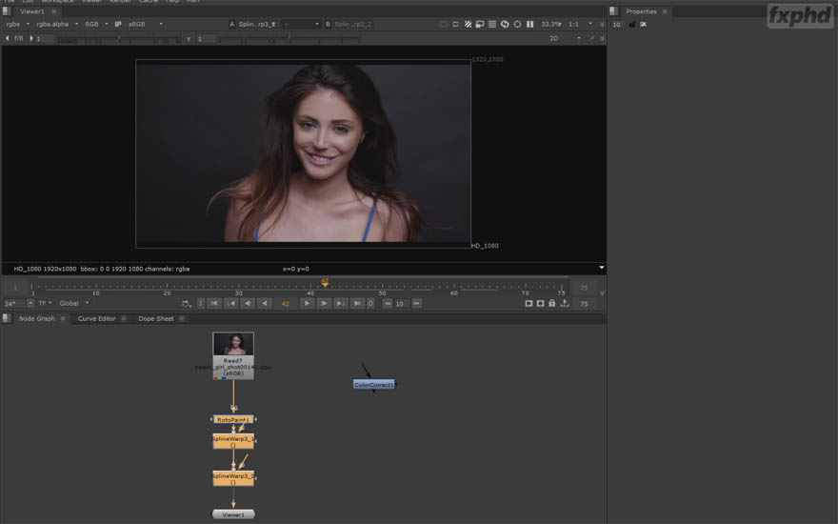Adjust the gain slider in viewer toolbar

pyautogui.click(x=119, y=40)
